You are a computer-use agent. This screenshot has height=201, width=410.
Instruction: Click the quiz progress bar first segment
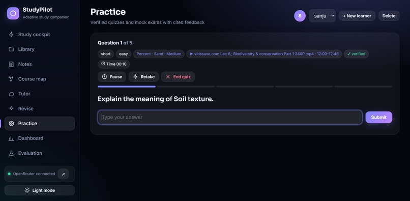coord(127,87)
